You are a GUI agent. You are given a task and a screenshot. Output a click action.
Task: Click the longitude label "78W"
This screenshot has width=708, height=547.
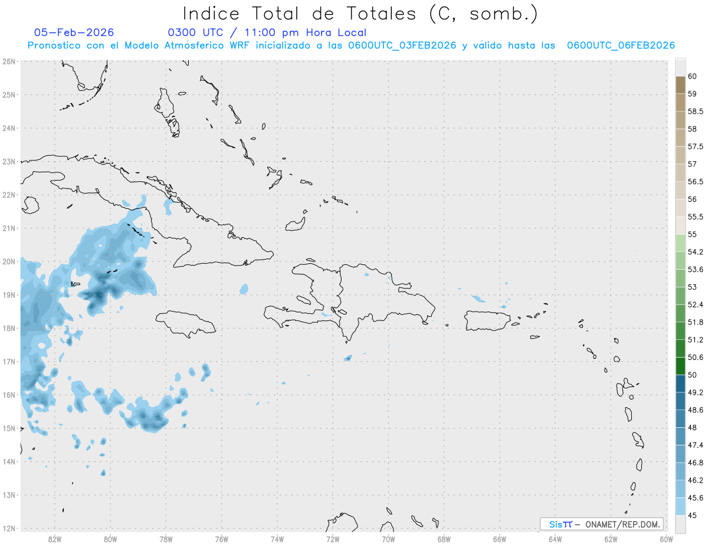pyautogui.click(x=166, y=539)
